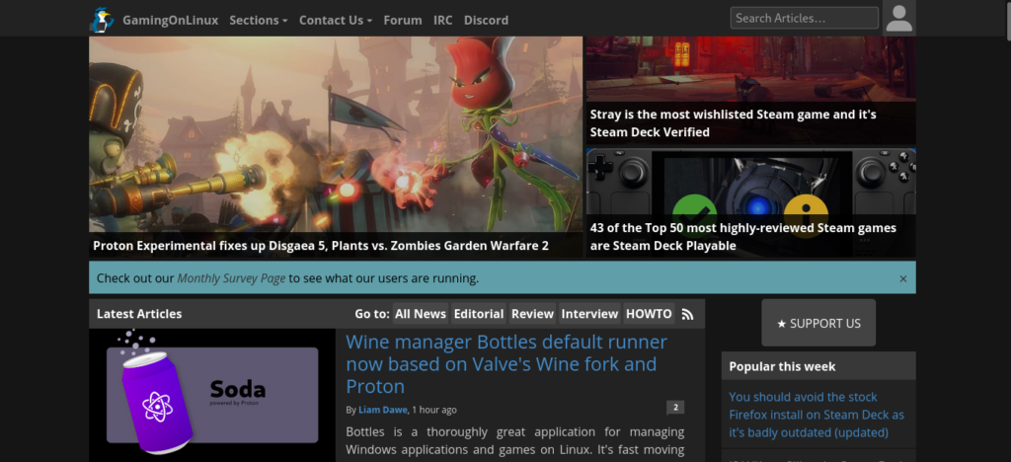Image resolution: width=1011 pixels, height=462 pixels.
Task: Click the GamingOnLinux penguin logo
Action: [x=102, y=20]
